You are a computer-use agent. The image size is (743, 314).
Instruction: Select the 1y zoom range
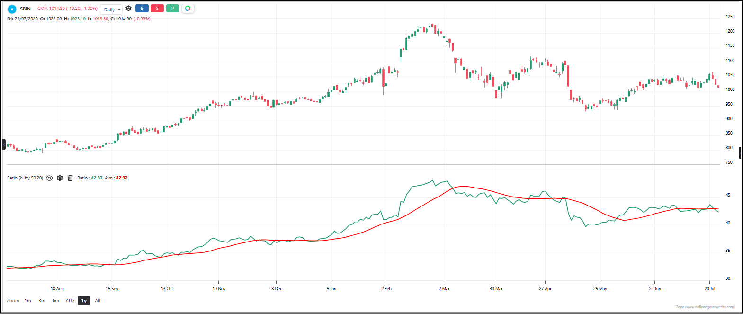tap(84, 301)
